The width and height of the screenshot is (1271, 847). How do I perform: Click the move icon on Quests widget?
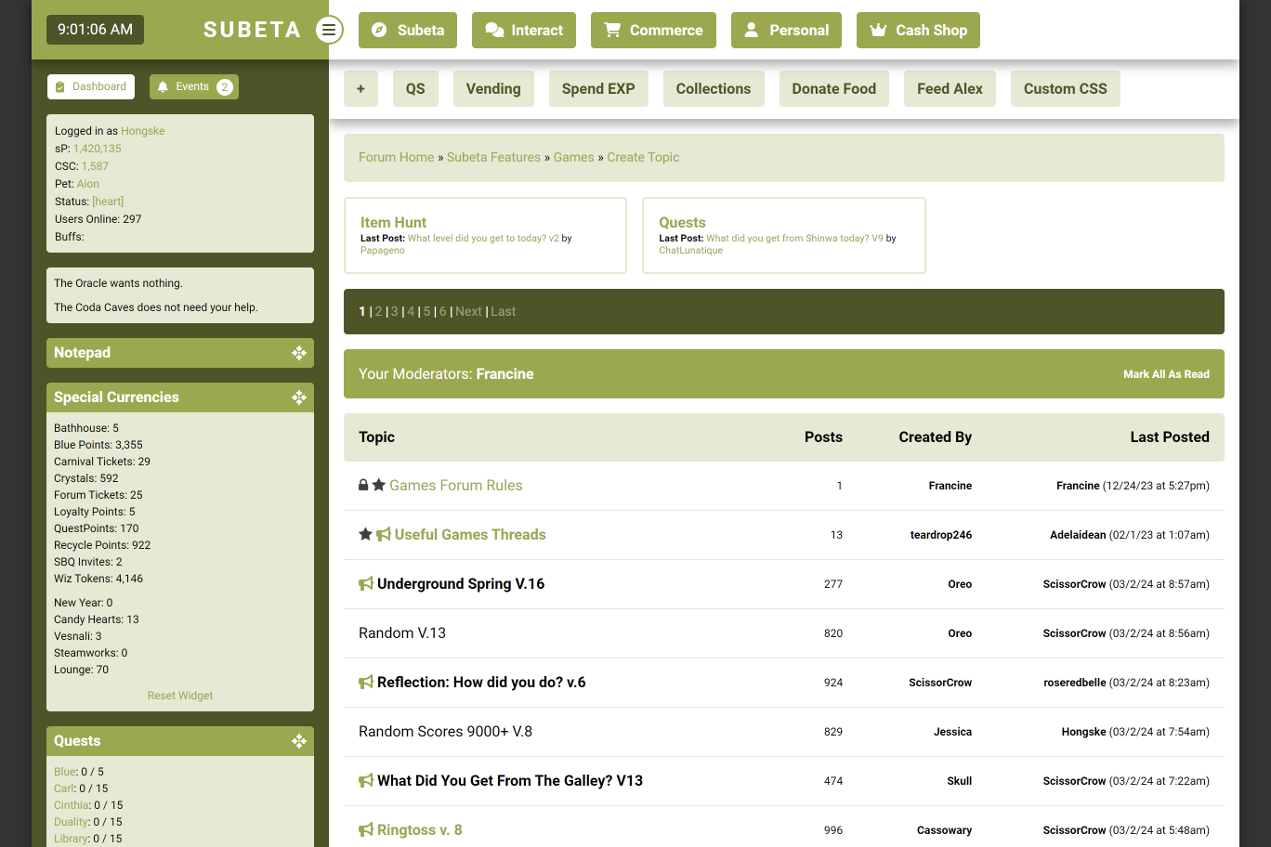point(298,741)
